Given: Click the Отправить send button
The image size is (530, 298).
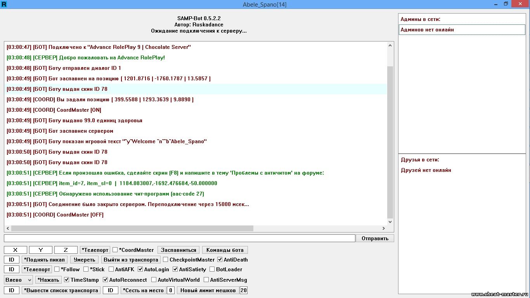Looking at the screenshot, I should click(x=375, y=238).
